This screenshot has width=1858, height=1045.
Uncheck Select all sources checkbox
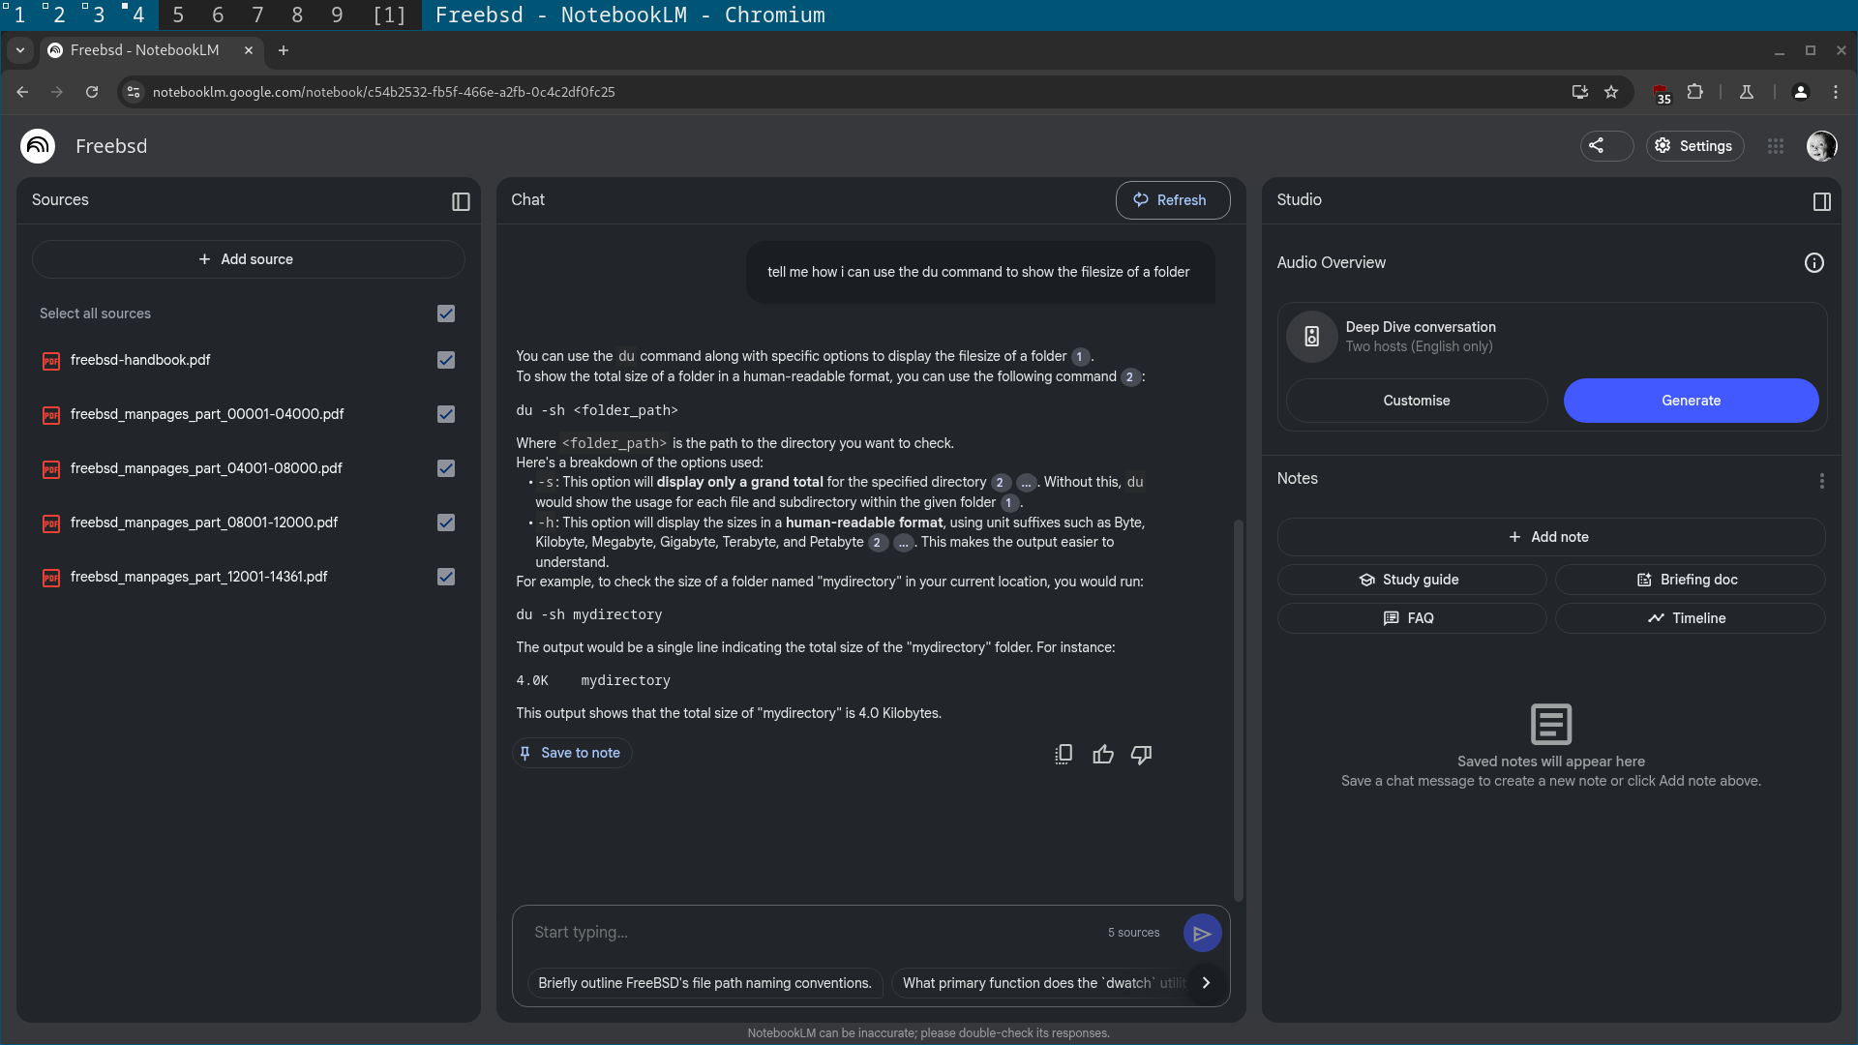pos(445,313)
